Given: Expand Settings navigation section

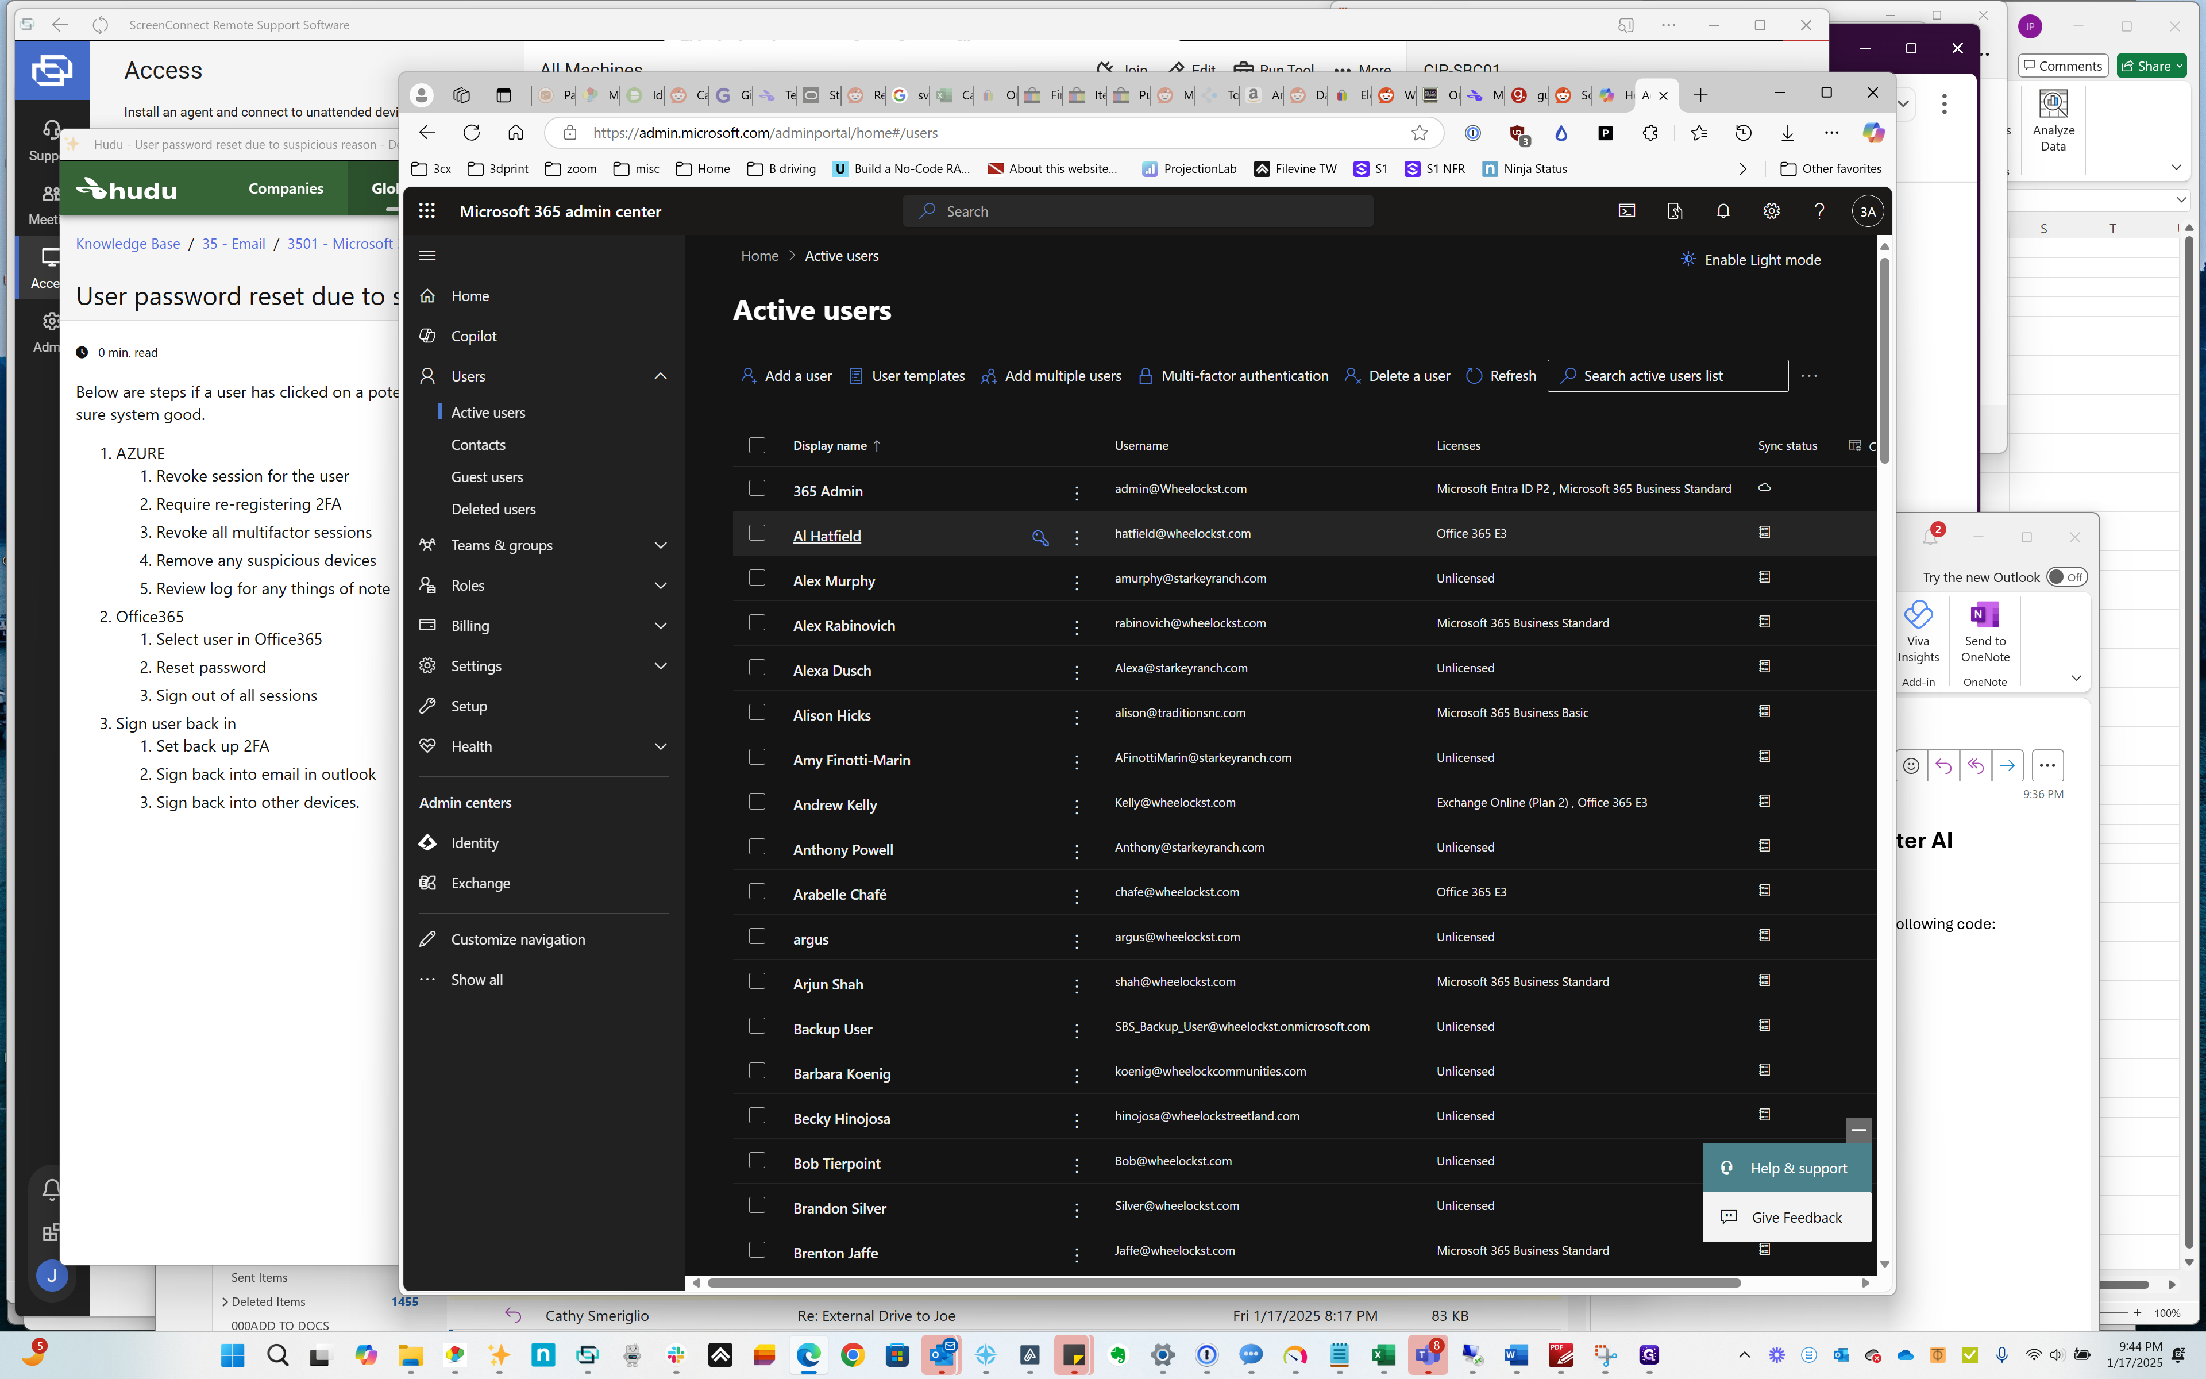Looking at the screenshot, I should coord(661,666).
